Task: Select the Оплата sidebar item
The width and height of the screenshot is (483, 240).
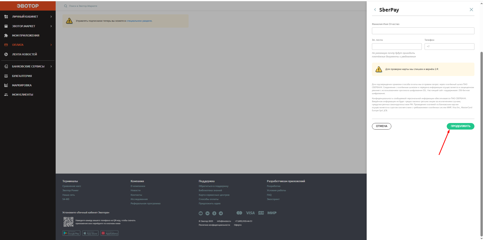Action: tap(28, 45)
